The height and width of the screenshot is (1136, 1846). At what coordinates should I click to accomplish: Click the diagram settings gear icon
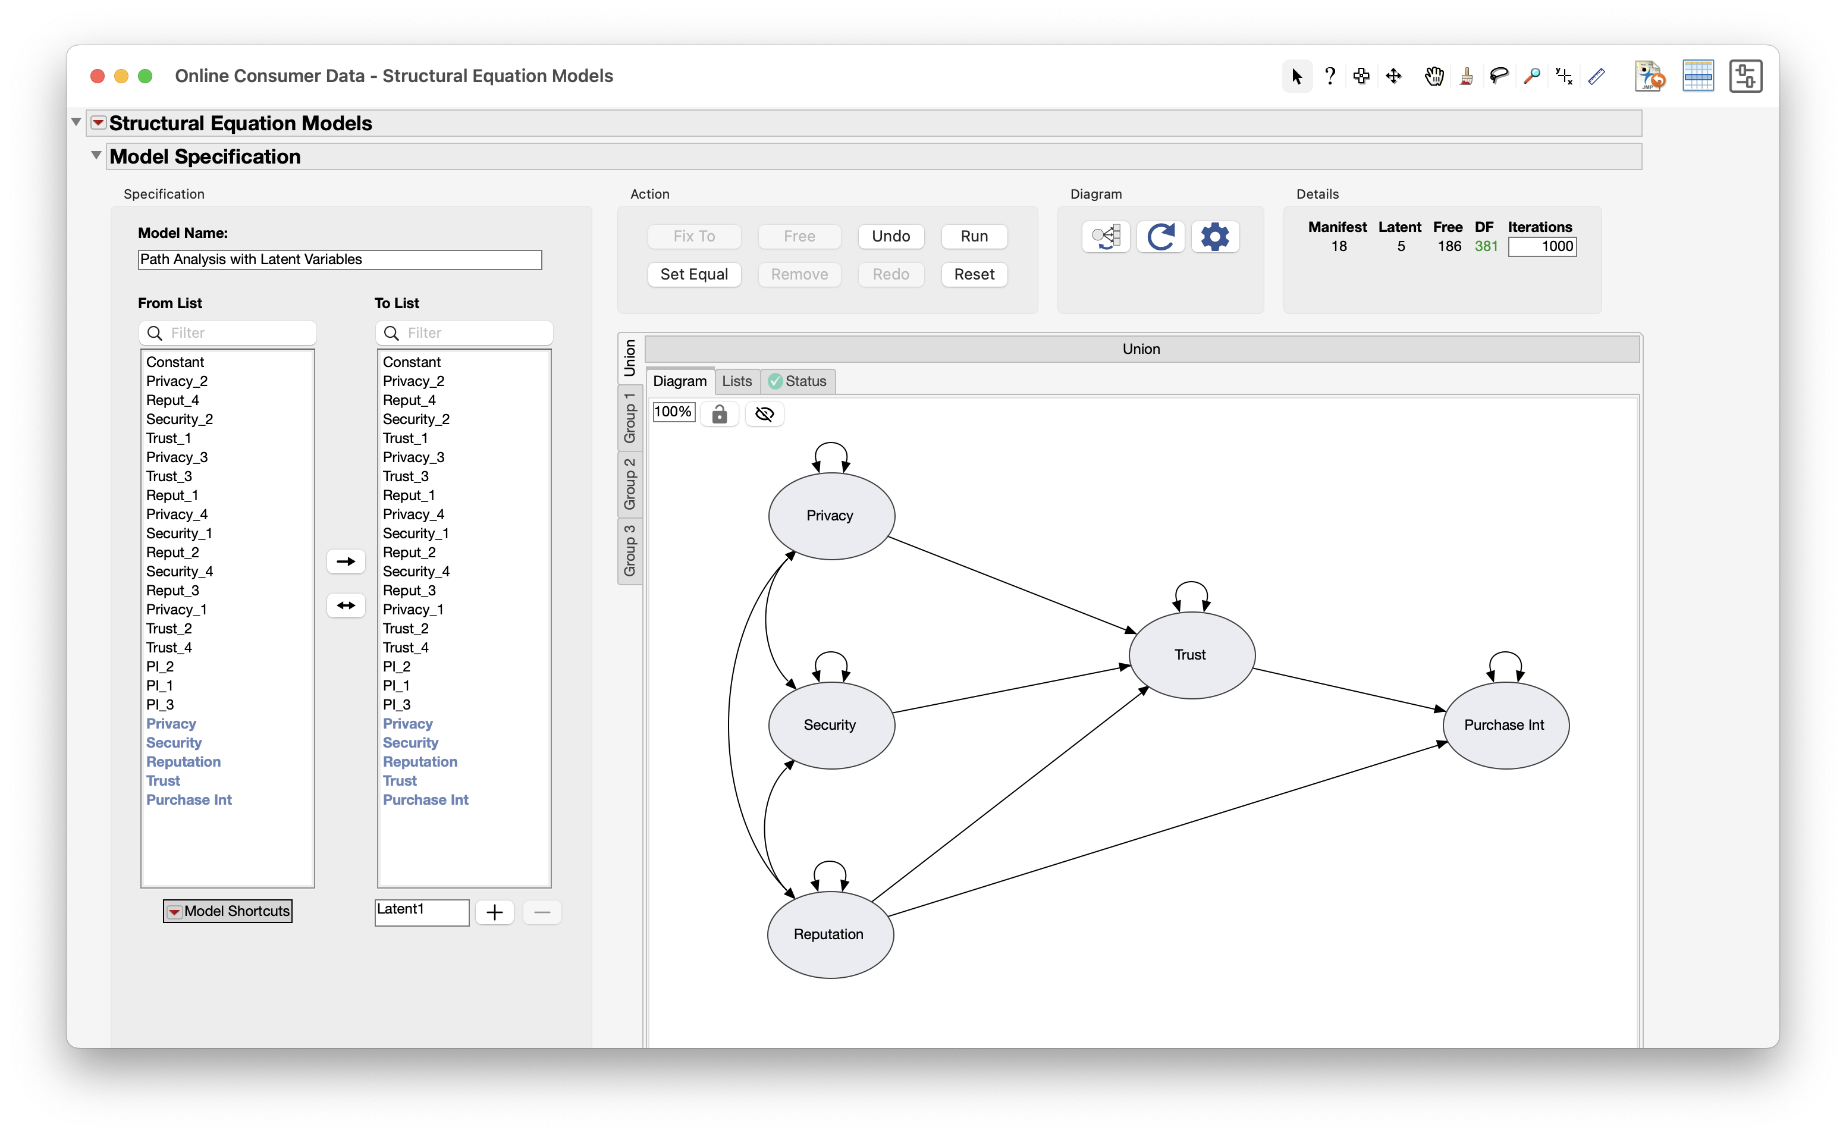[x=1214, y=237]
